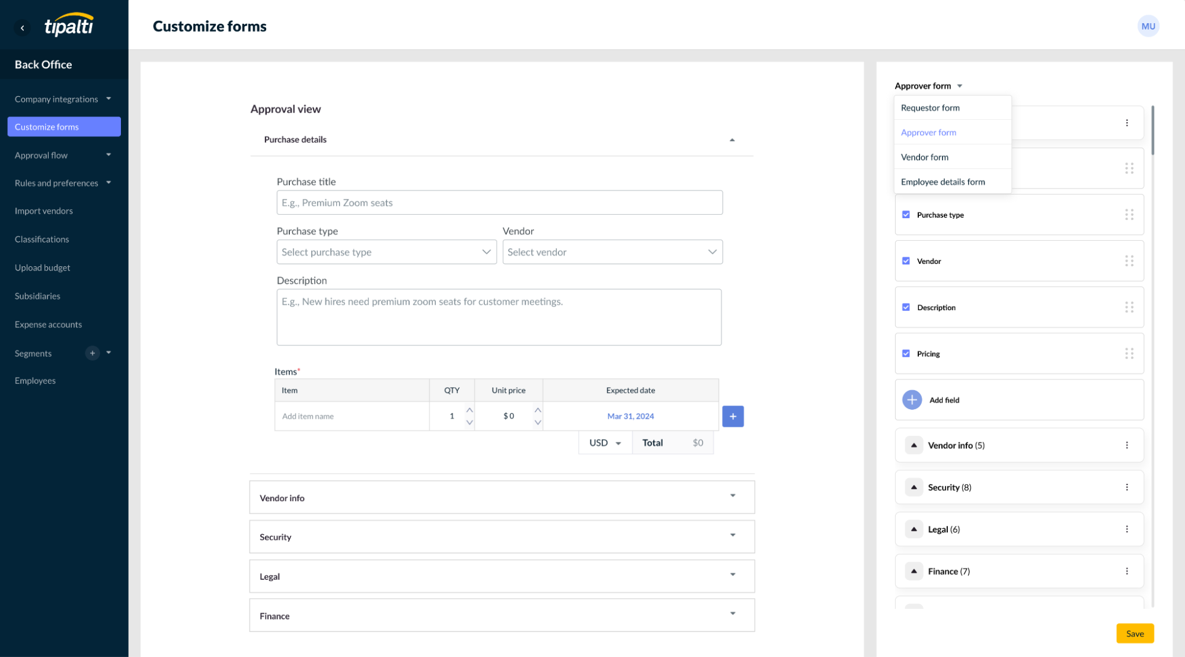This screenshot has width=1185, height=657.
Task: Grab the drag handle for Purchase type field
Action: pyautogui.click(x=1129, y=215)
